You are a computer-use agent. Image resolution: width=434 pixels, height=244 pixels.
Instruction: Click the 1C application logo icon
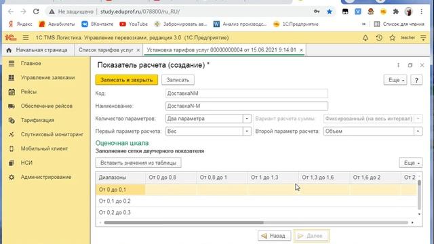point(11,38)
